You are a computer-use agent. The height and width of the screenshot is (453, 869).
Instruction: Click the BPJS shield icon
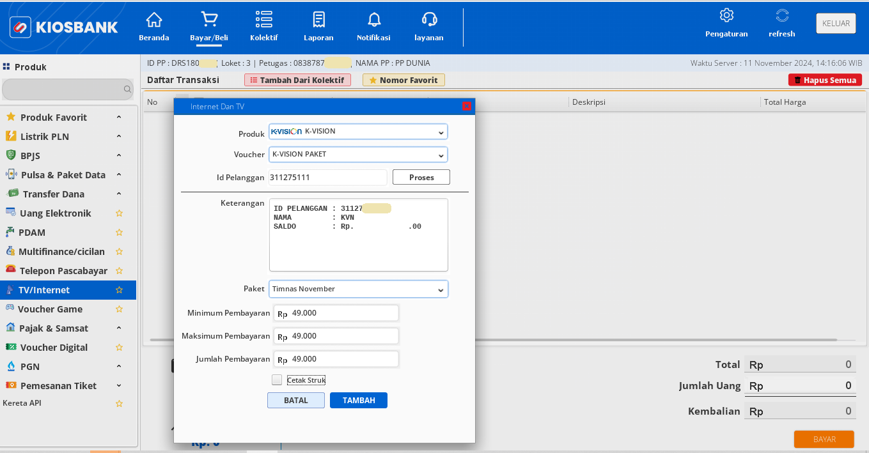(x=10, y=155)
